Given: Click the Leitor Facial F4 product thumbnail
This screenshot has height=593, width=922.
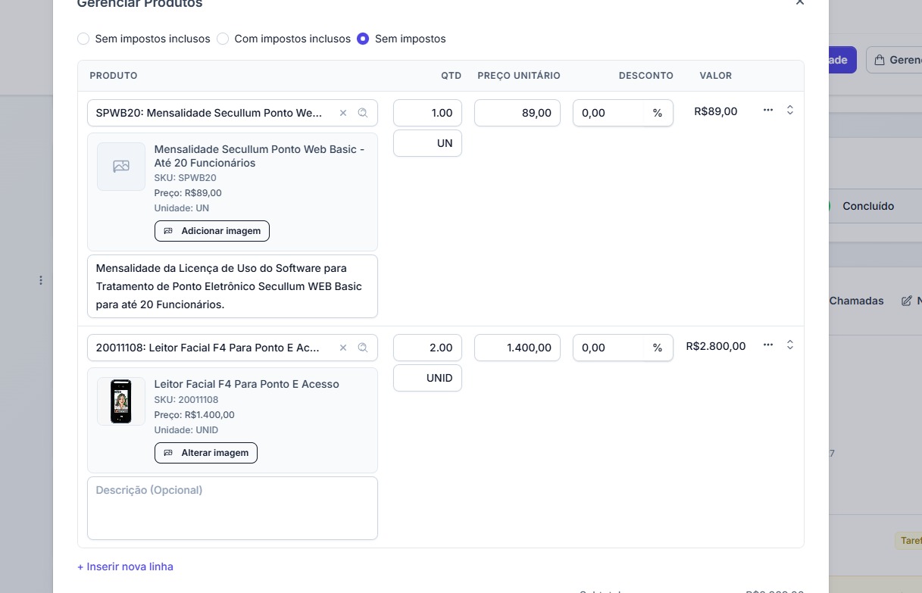Looking at the screenshot, I should point(121,401).
